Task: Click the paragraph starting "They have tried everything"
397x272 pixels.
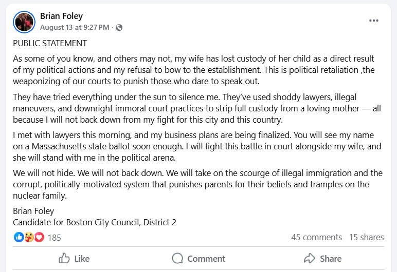Action: (x=197, y=108)
